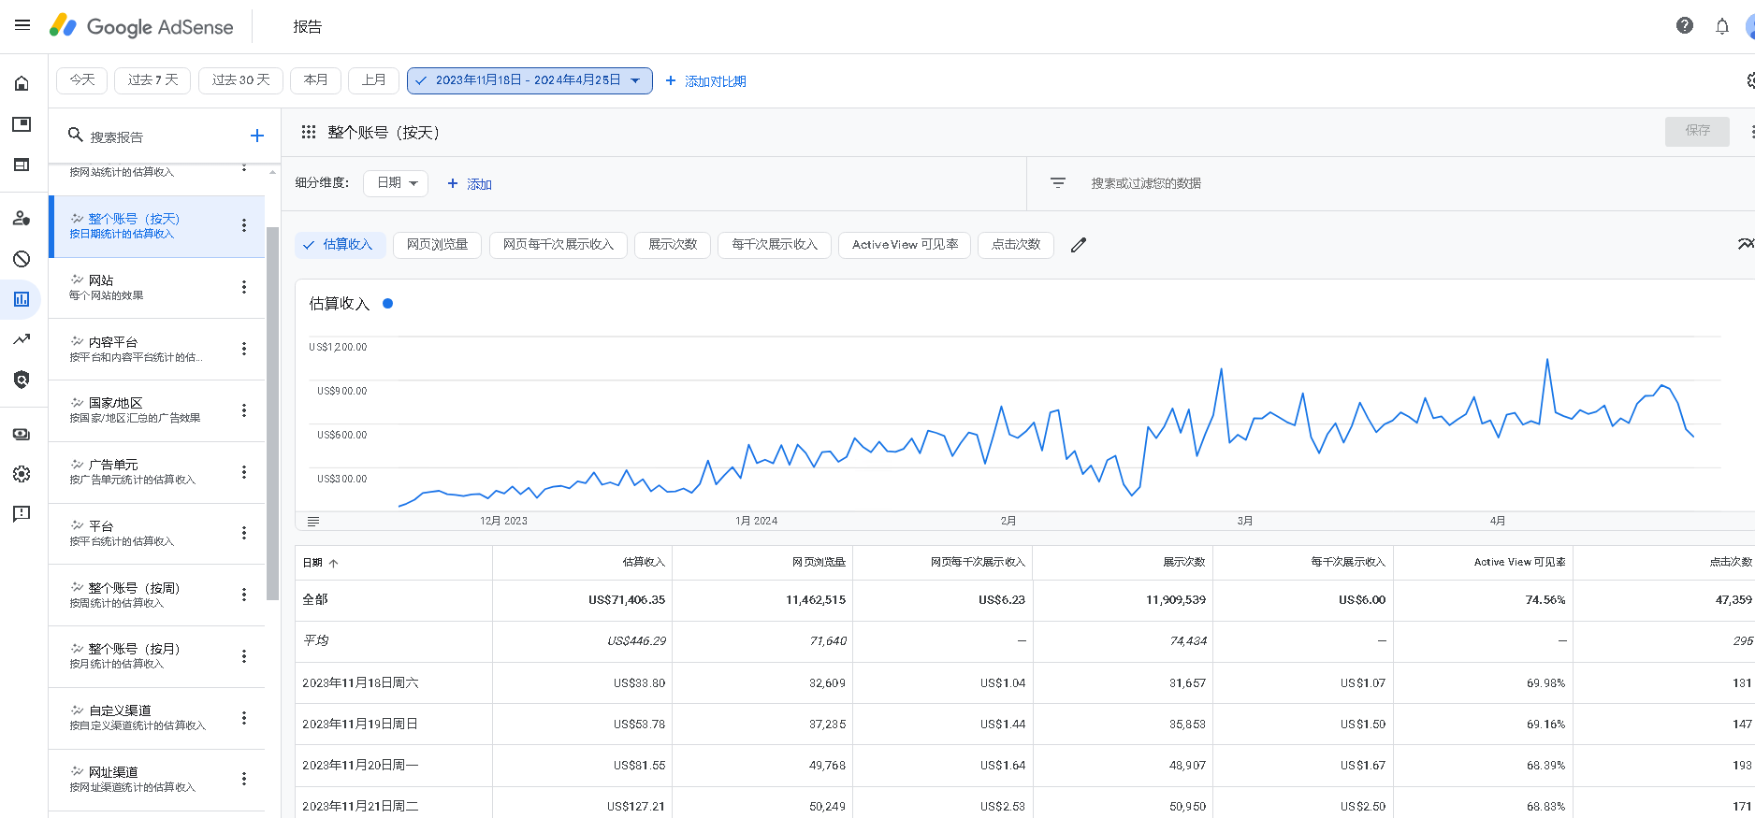Viewport: 1755px width, 818px height.
Task: Click the 搜索或过滤您的数据 filter field
Action: pyautogui.click(x=1145, y=183)
